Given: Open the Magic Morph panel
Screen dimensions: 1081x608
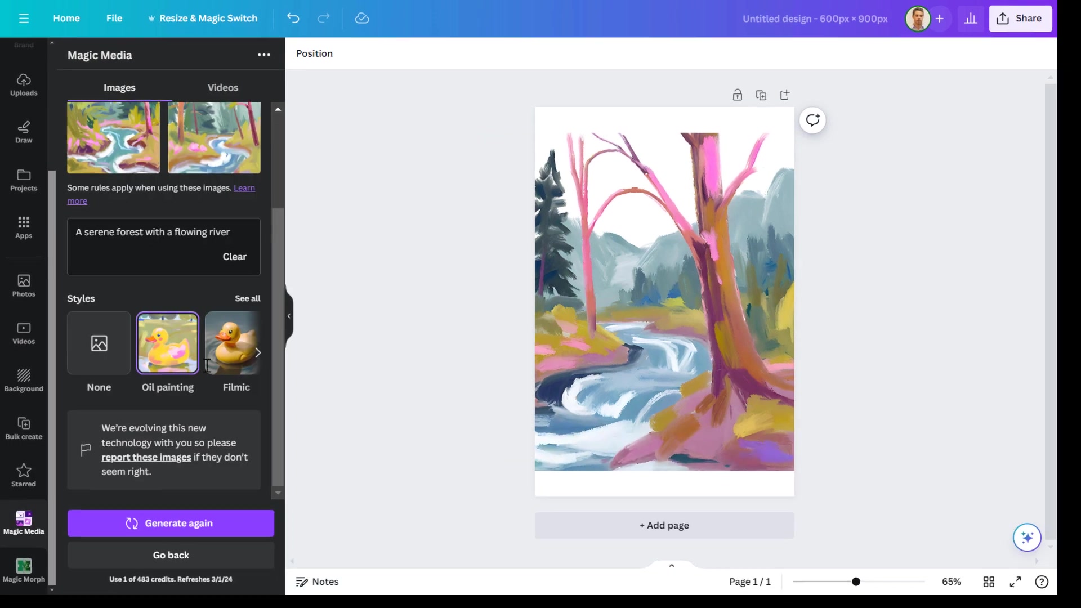Looking at the screenshot, I should pyautogui.click(x=23, y=570).
